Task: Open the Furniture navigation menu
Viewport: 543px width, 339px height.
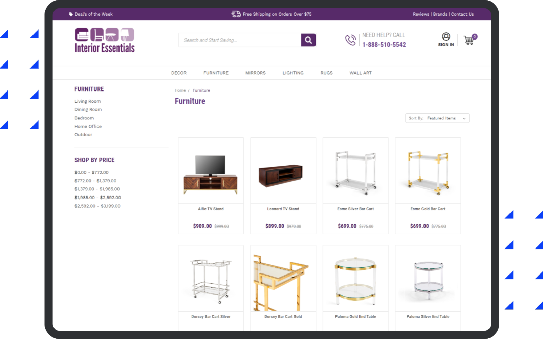Action: (216, 73)
